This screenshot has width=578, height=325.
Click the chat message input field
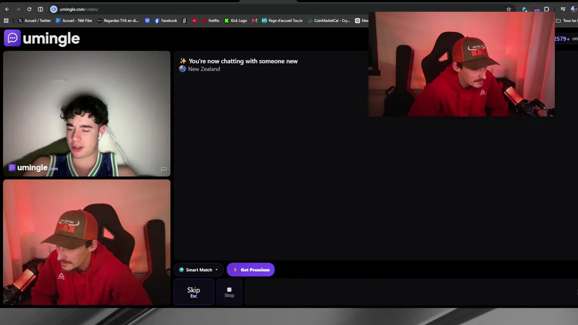tap(411, 292)
